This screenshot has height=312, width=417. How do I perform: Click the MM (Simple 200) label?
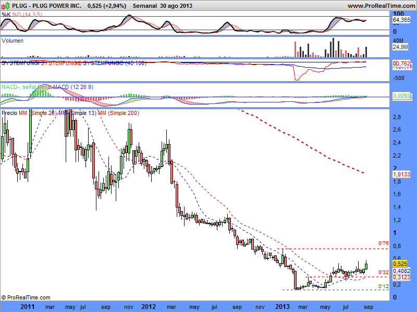click(119, 113)
